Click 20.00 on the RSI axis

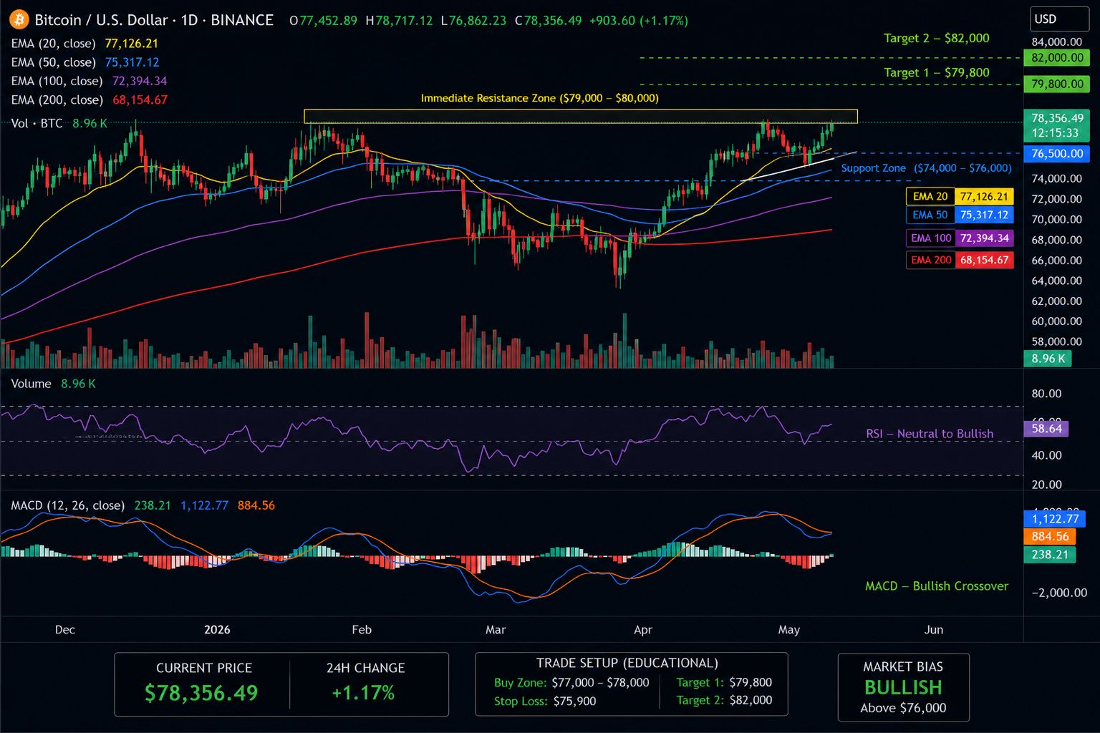[x=1046, y=485]
